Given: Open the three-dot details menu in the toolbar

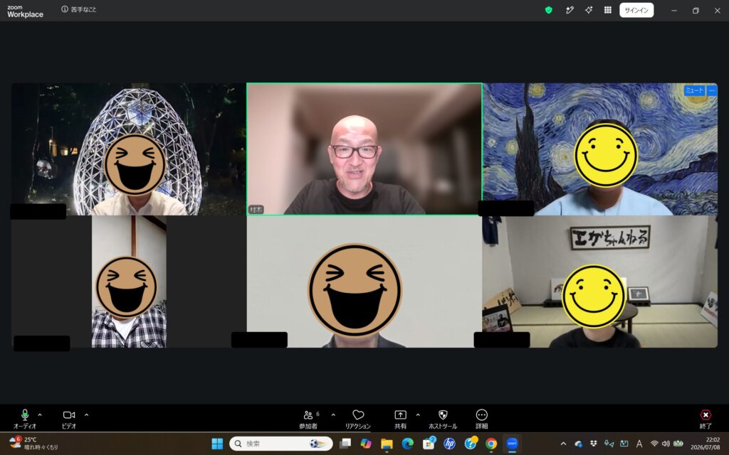Looking at the screenshot, I should [482, 418].
